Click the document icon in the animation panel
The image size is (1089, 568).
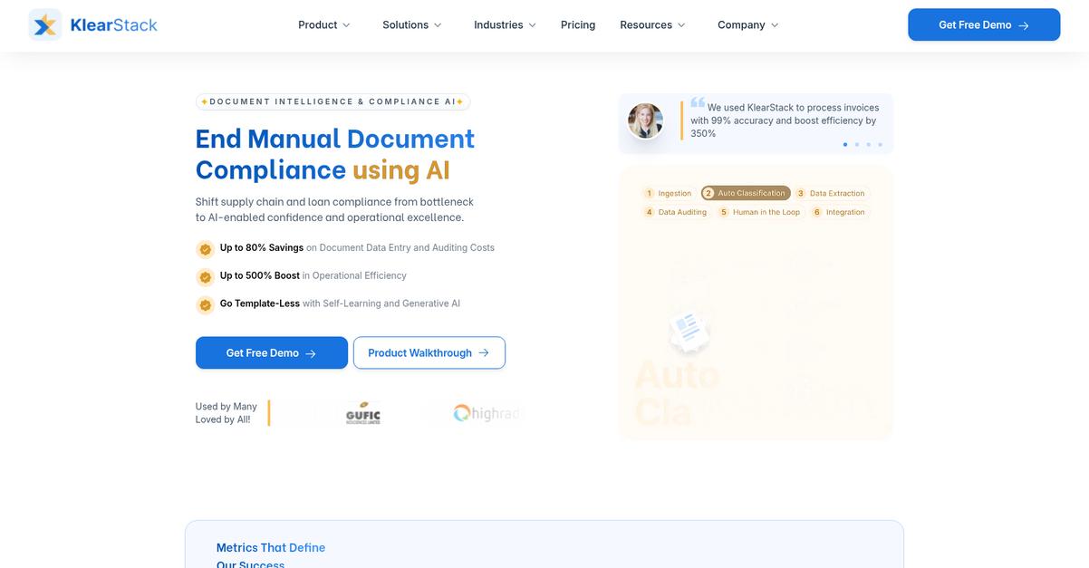tap(689, 332)
